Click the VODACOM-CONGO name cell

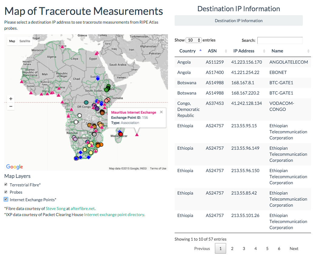282,106
